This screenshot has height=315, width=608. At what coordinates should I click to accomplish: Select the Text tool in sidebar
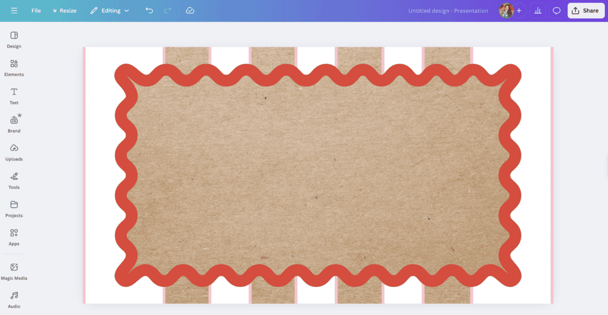[14, 96]
